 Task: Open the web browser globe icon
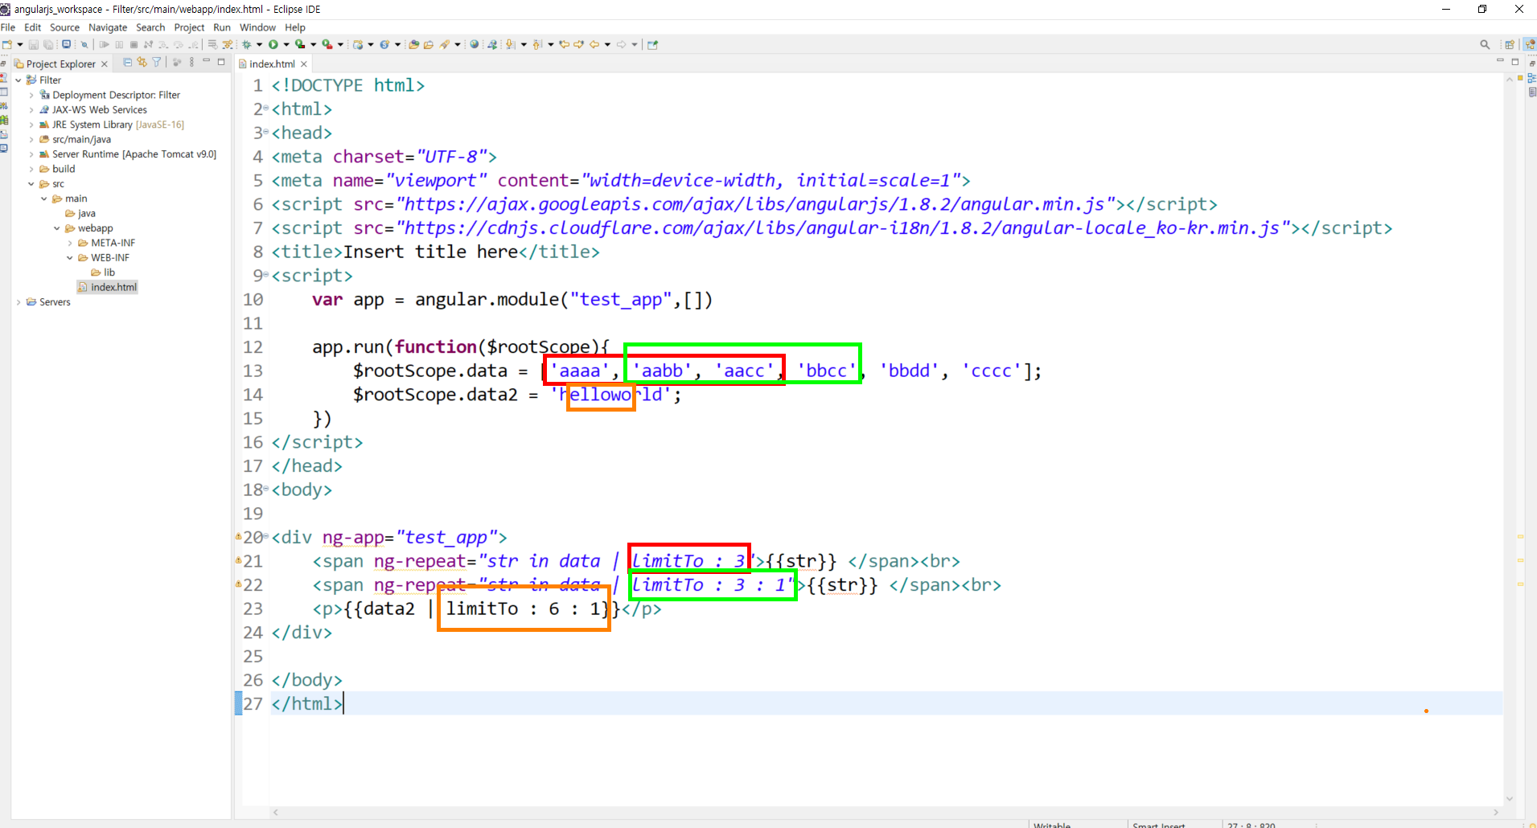475,45
